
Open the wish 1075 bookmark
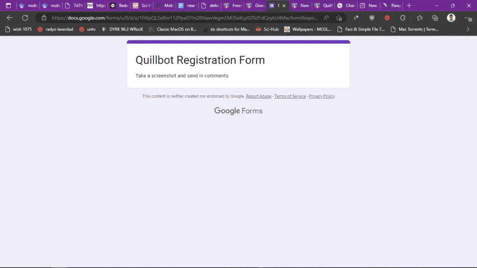19,29
